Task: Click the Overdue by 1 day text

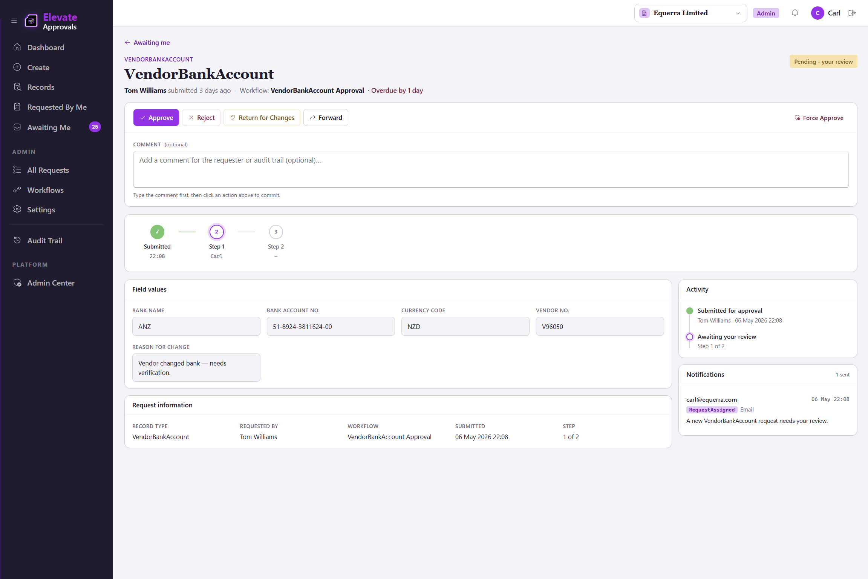Action: coord(397,91)
